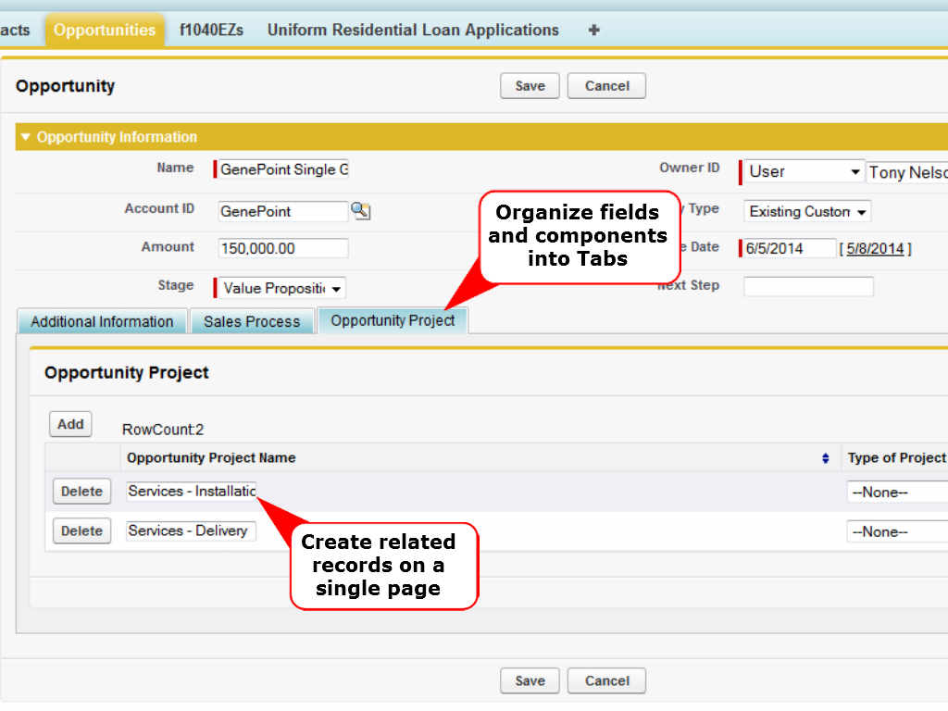Click the bottom Cancel button

tap(606, 680)
